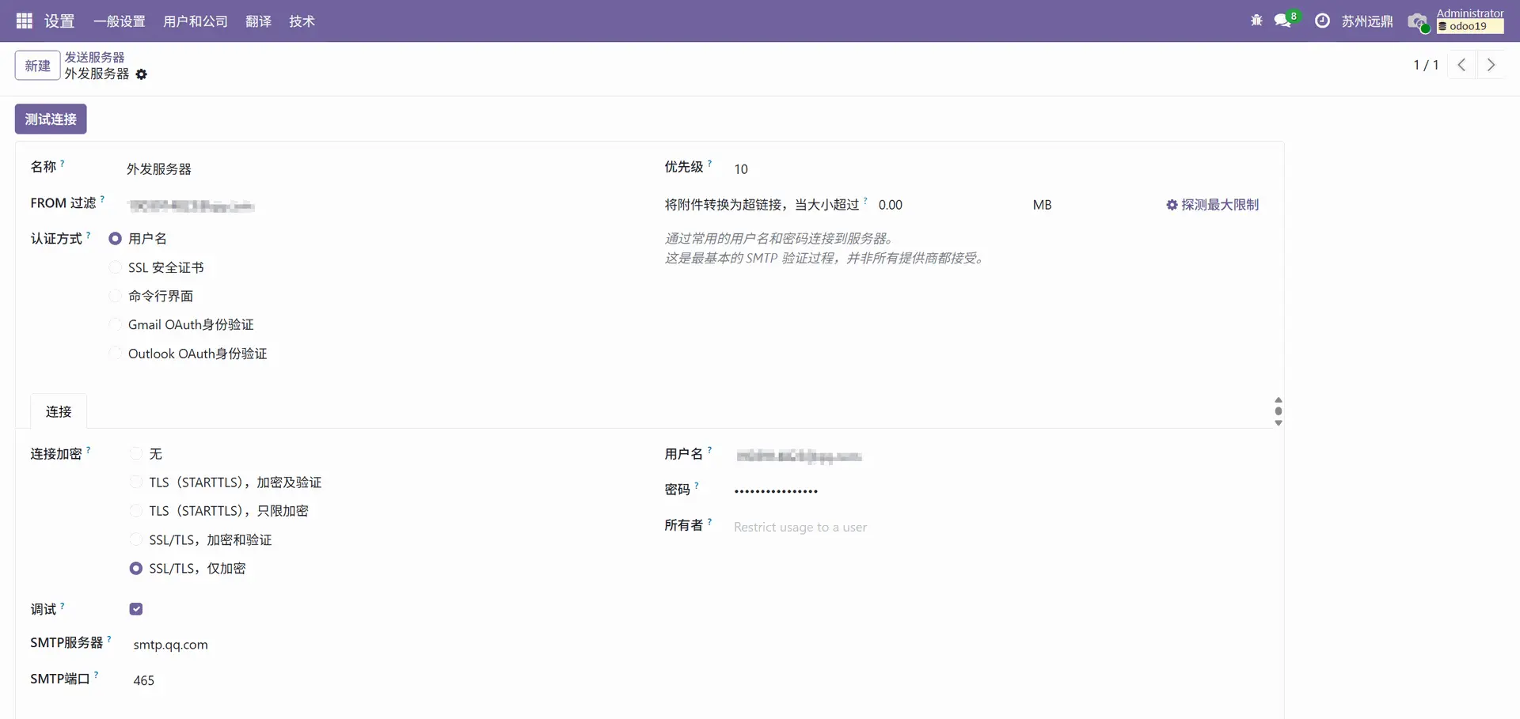The image size is (1520, 719).
Task: Disable the 调试 checkbox
Action: (136, 609)
